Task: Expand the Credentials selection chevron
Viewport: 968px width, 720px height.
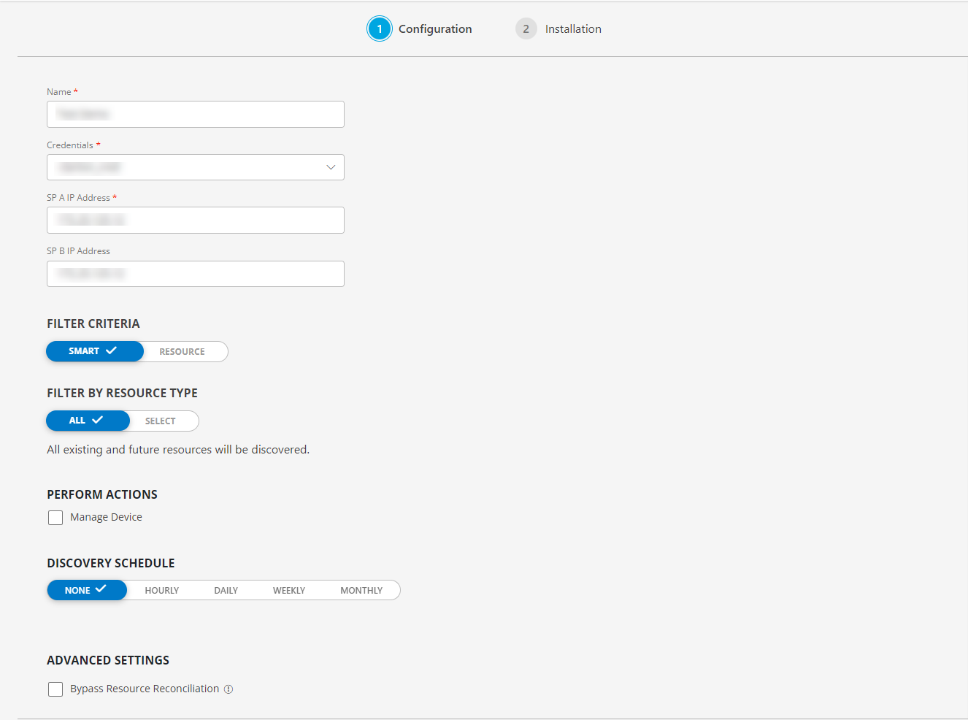Action: 330,167
